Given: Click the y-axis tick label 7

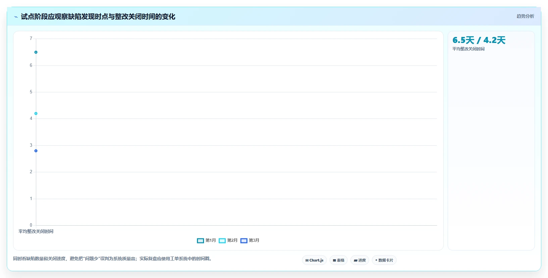Looking at the screenshot, I should [x=31, y=39].
